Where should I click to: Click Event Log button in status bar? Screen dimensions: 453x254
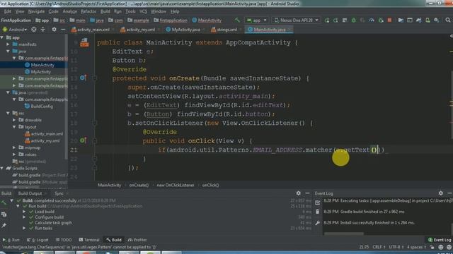pyautogui.click(x=440, y=240)
